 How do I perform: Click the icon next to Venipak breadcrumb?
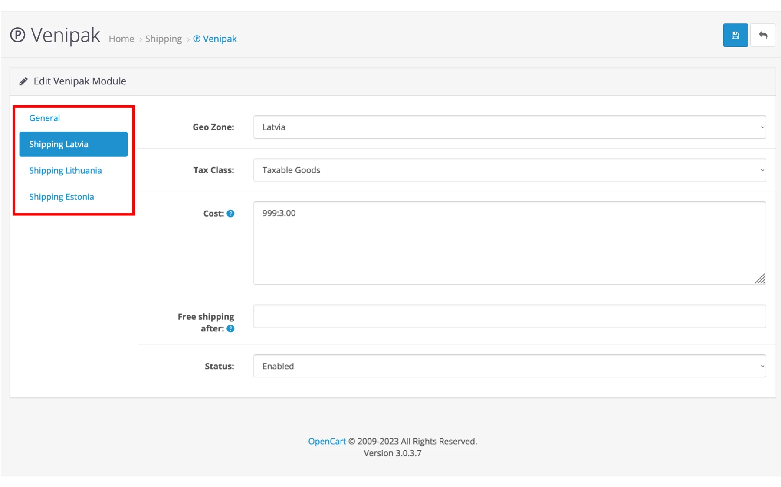(197, 39)
